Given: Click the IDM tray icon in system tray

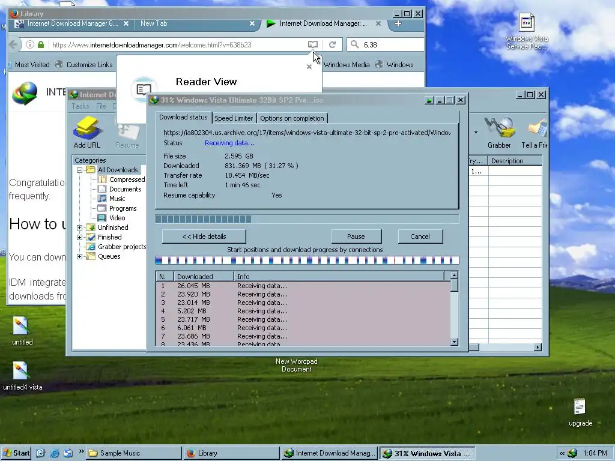Looking at the screenshot, I should point(572,453).
